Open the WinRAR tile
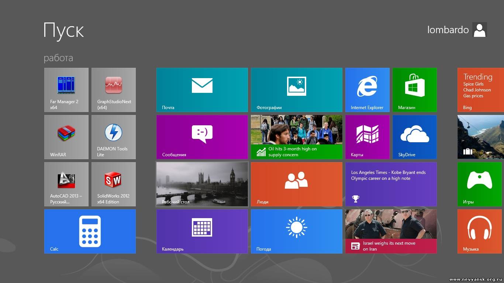Screen dimensions: 504x283 tap(66, 137)
